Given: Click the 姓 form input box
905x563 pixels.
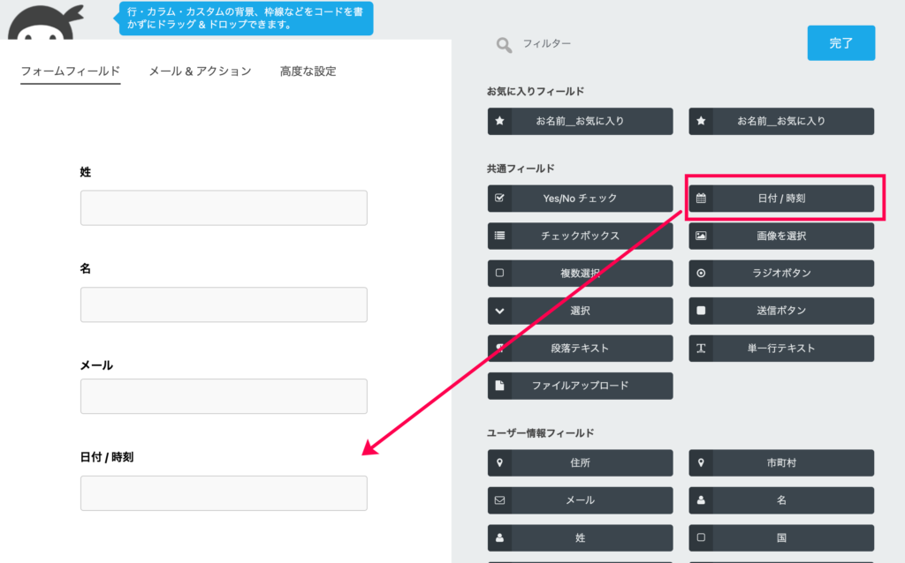Looking at the screenshot, I should point(224,208).
